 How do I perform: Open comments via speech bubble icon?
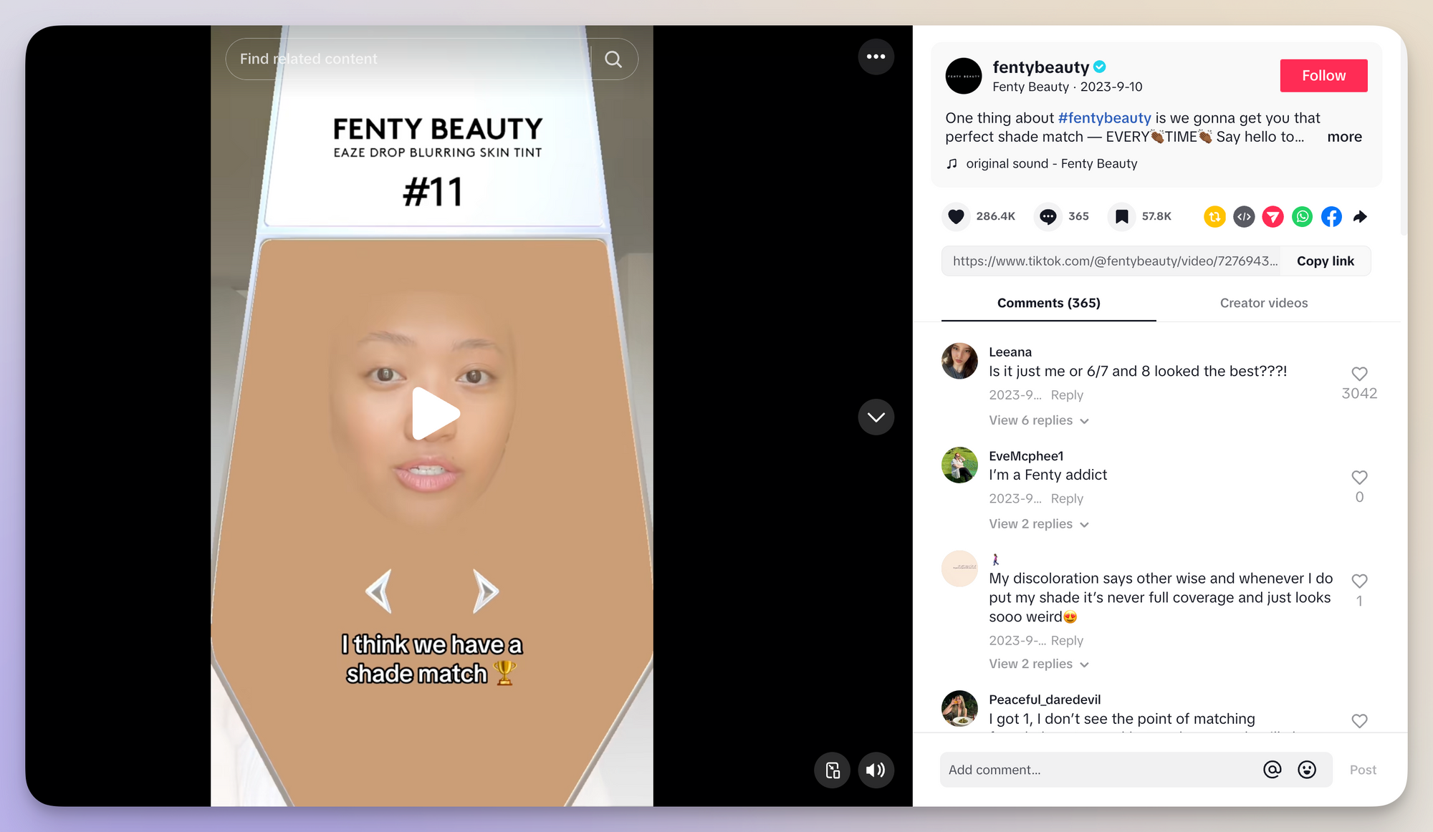point(1048,216)
